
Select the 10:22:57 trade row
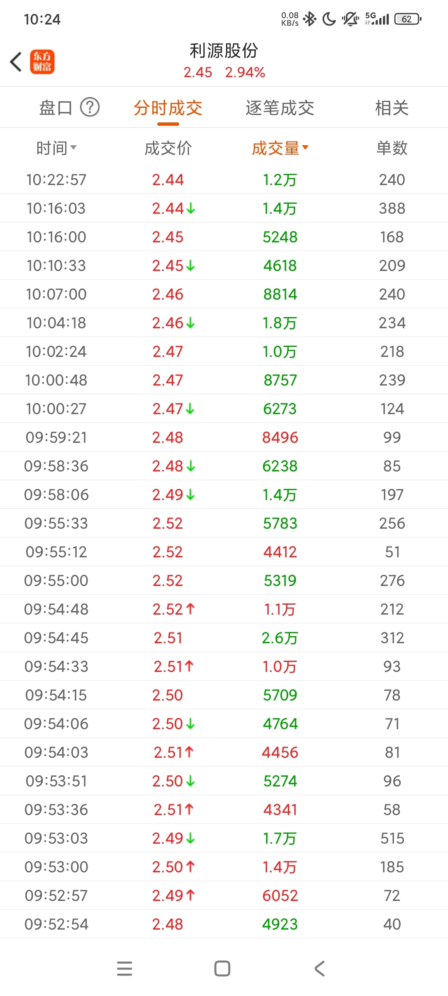coord(224,180)
